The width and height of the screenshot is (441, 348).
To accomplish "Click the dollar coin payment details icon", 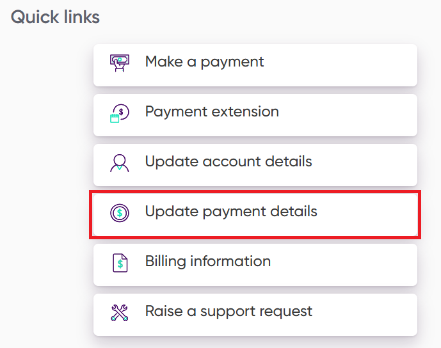I will [120, 213].
